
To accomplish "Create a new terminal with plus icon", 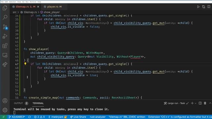I will 192,103.
